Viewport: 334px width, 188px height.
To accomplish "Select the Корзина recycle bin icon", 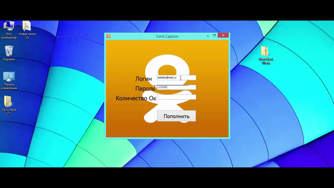I will [9, 53].
